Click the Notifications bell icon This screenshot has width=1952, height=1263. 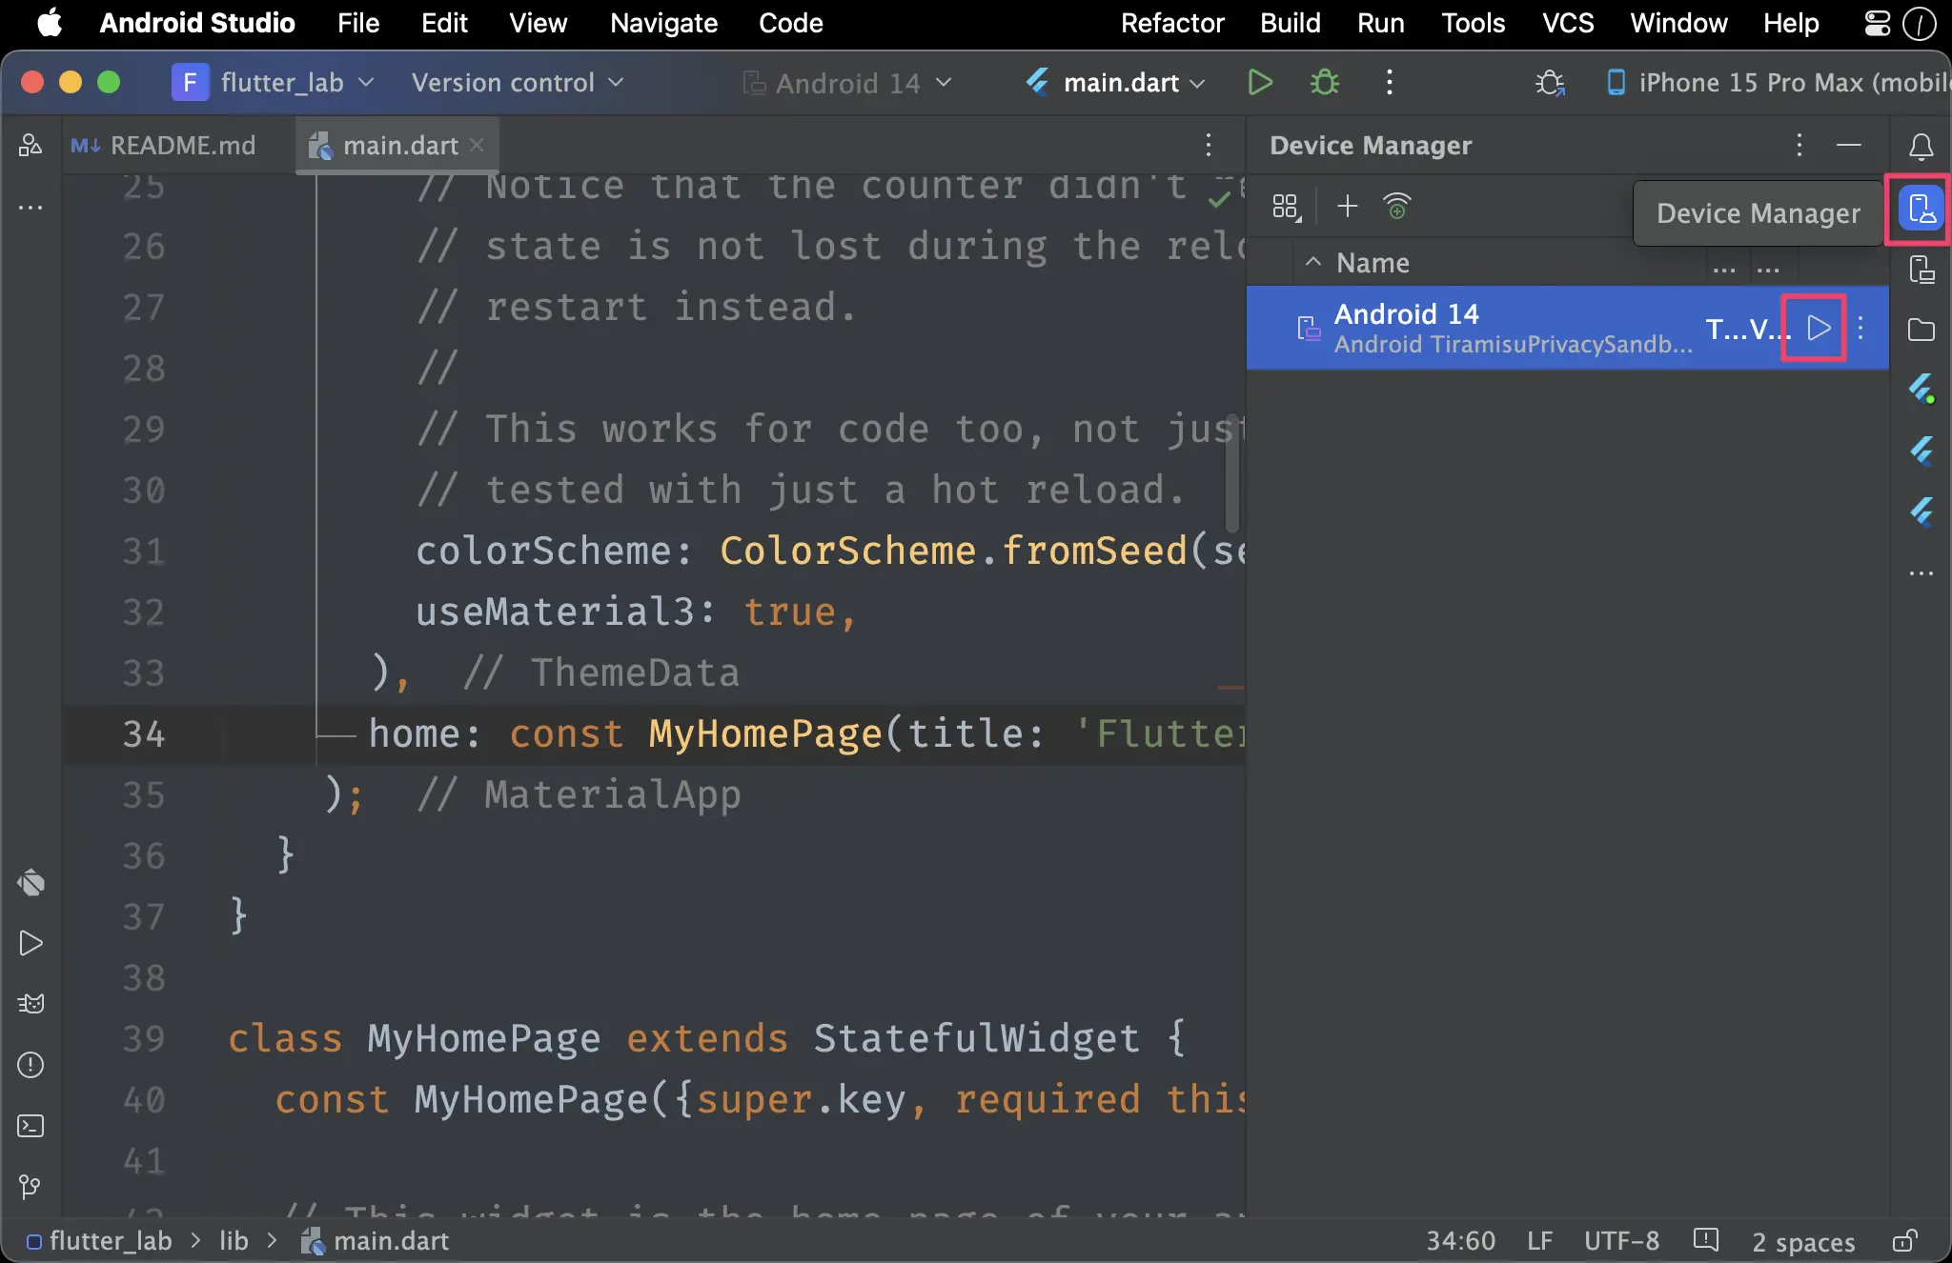[1921, 146]
